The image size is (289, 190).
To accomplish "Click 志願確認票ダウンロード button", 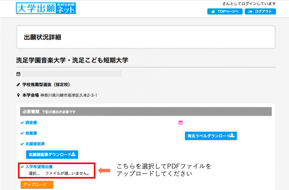I will click(x=52, y=154).
